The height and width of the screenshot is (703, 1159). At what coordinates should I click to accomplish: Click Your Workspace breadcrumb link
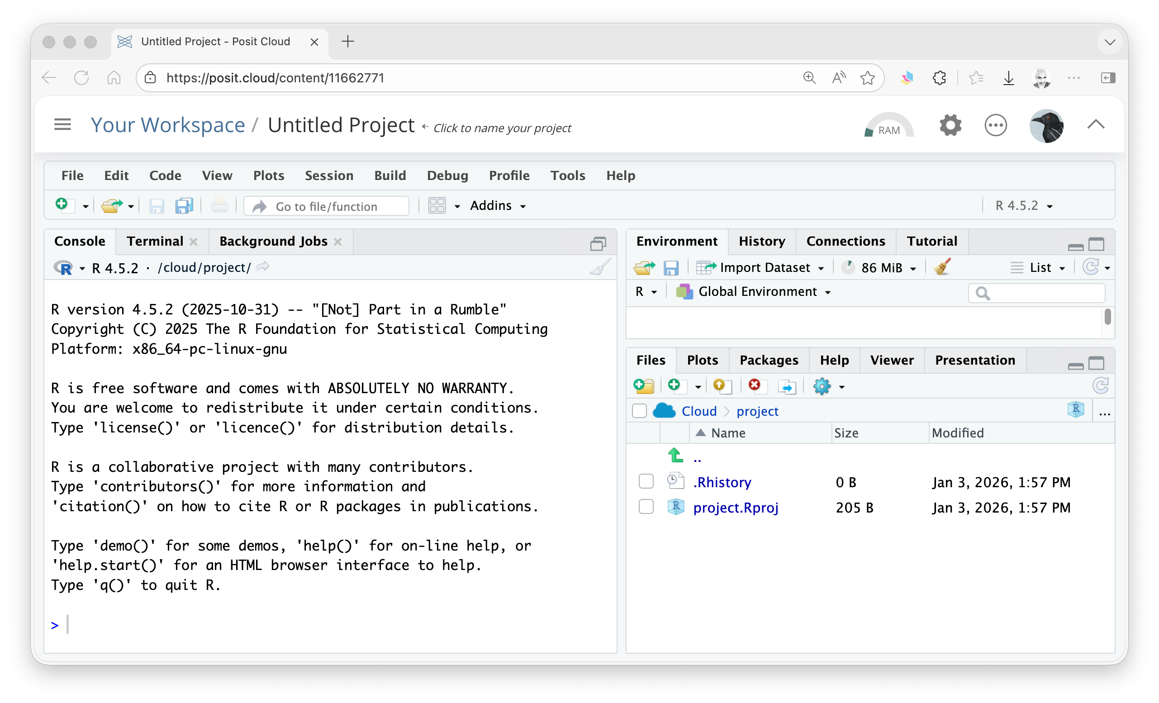(167, 125)
